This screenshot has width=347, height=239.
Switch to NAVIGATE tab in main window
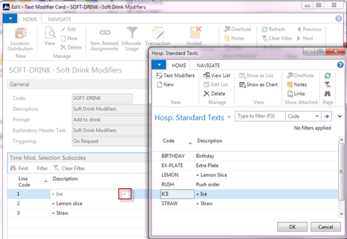coord(59,19)
